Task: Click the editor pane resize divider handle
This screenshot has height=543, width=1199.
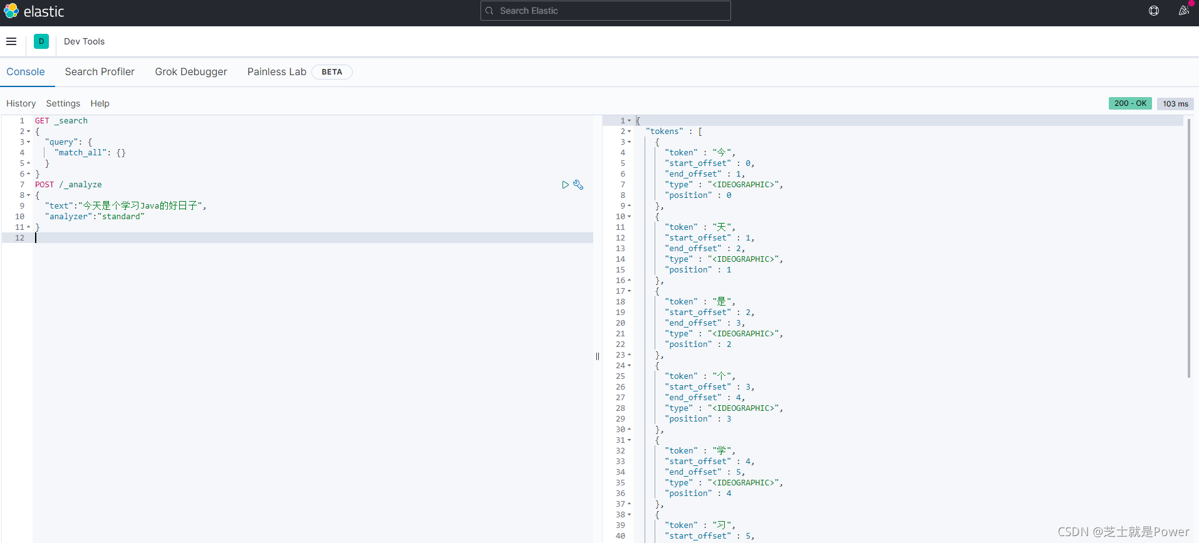Action: coord(598,356)
